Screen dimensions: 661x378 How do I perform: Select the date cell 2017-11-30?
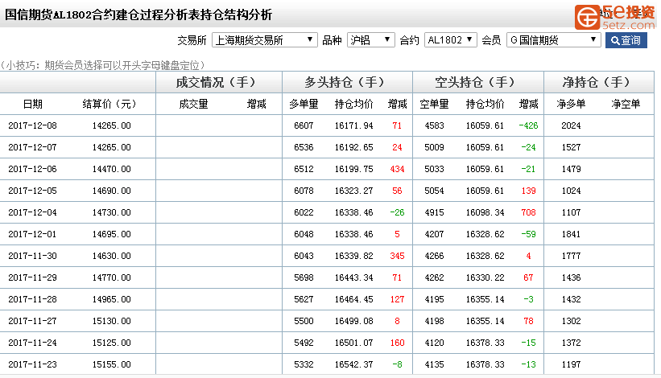[x=32, y=256]
